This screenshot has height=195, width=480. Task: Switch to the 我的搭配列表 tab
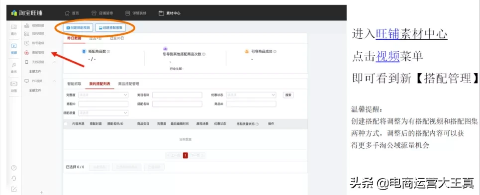click(x=100, y=84)
